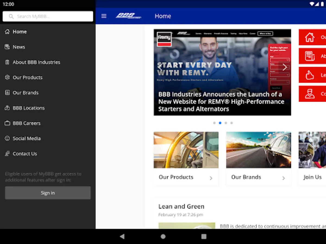The height and width of the screenshot is (244, 326).
Task: Expand the Our Brands card chevron
Action: [284, 178]
